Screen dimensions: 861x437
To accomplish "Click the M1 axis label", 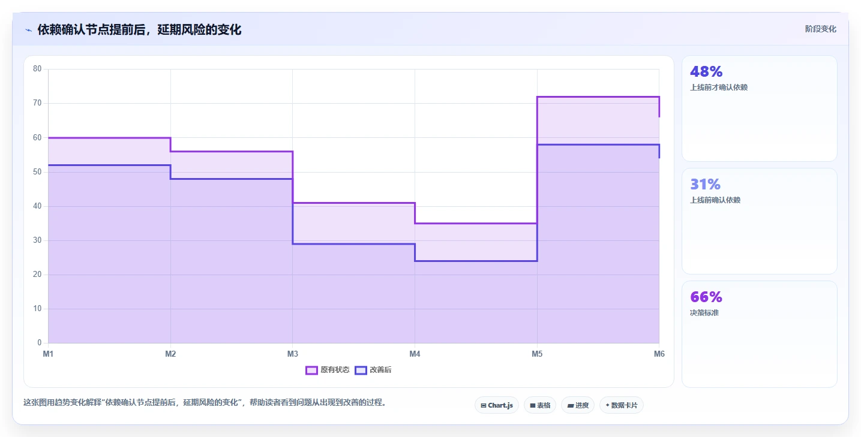I will [x=48, y=354].
